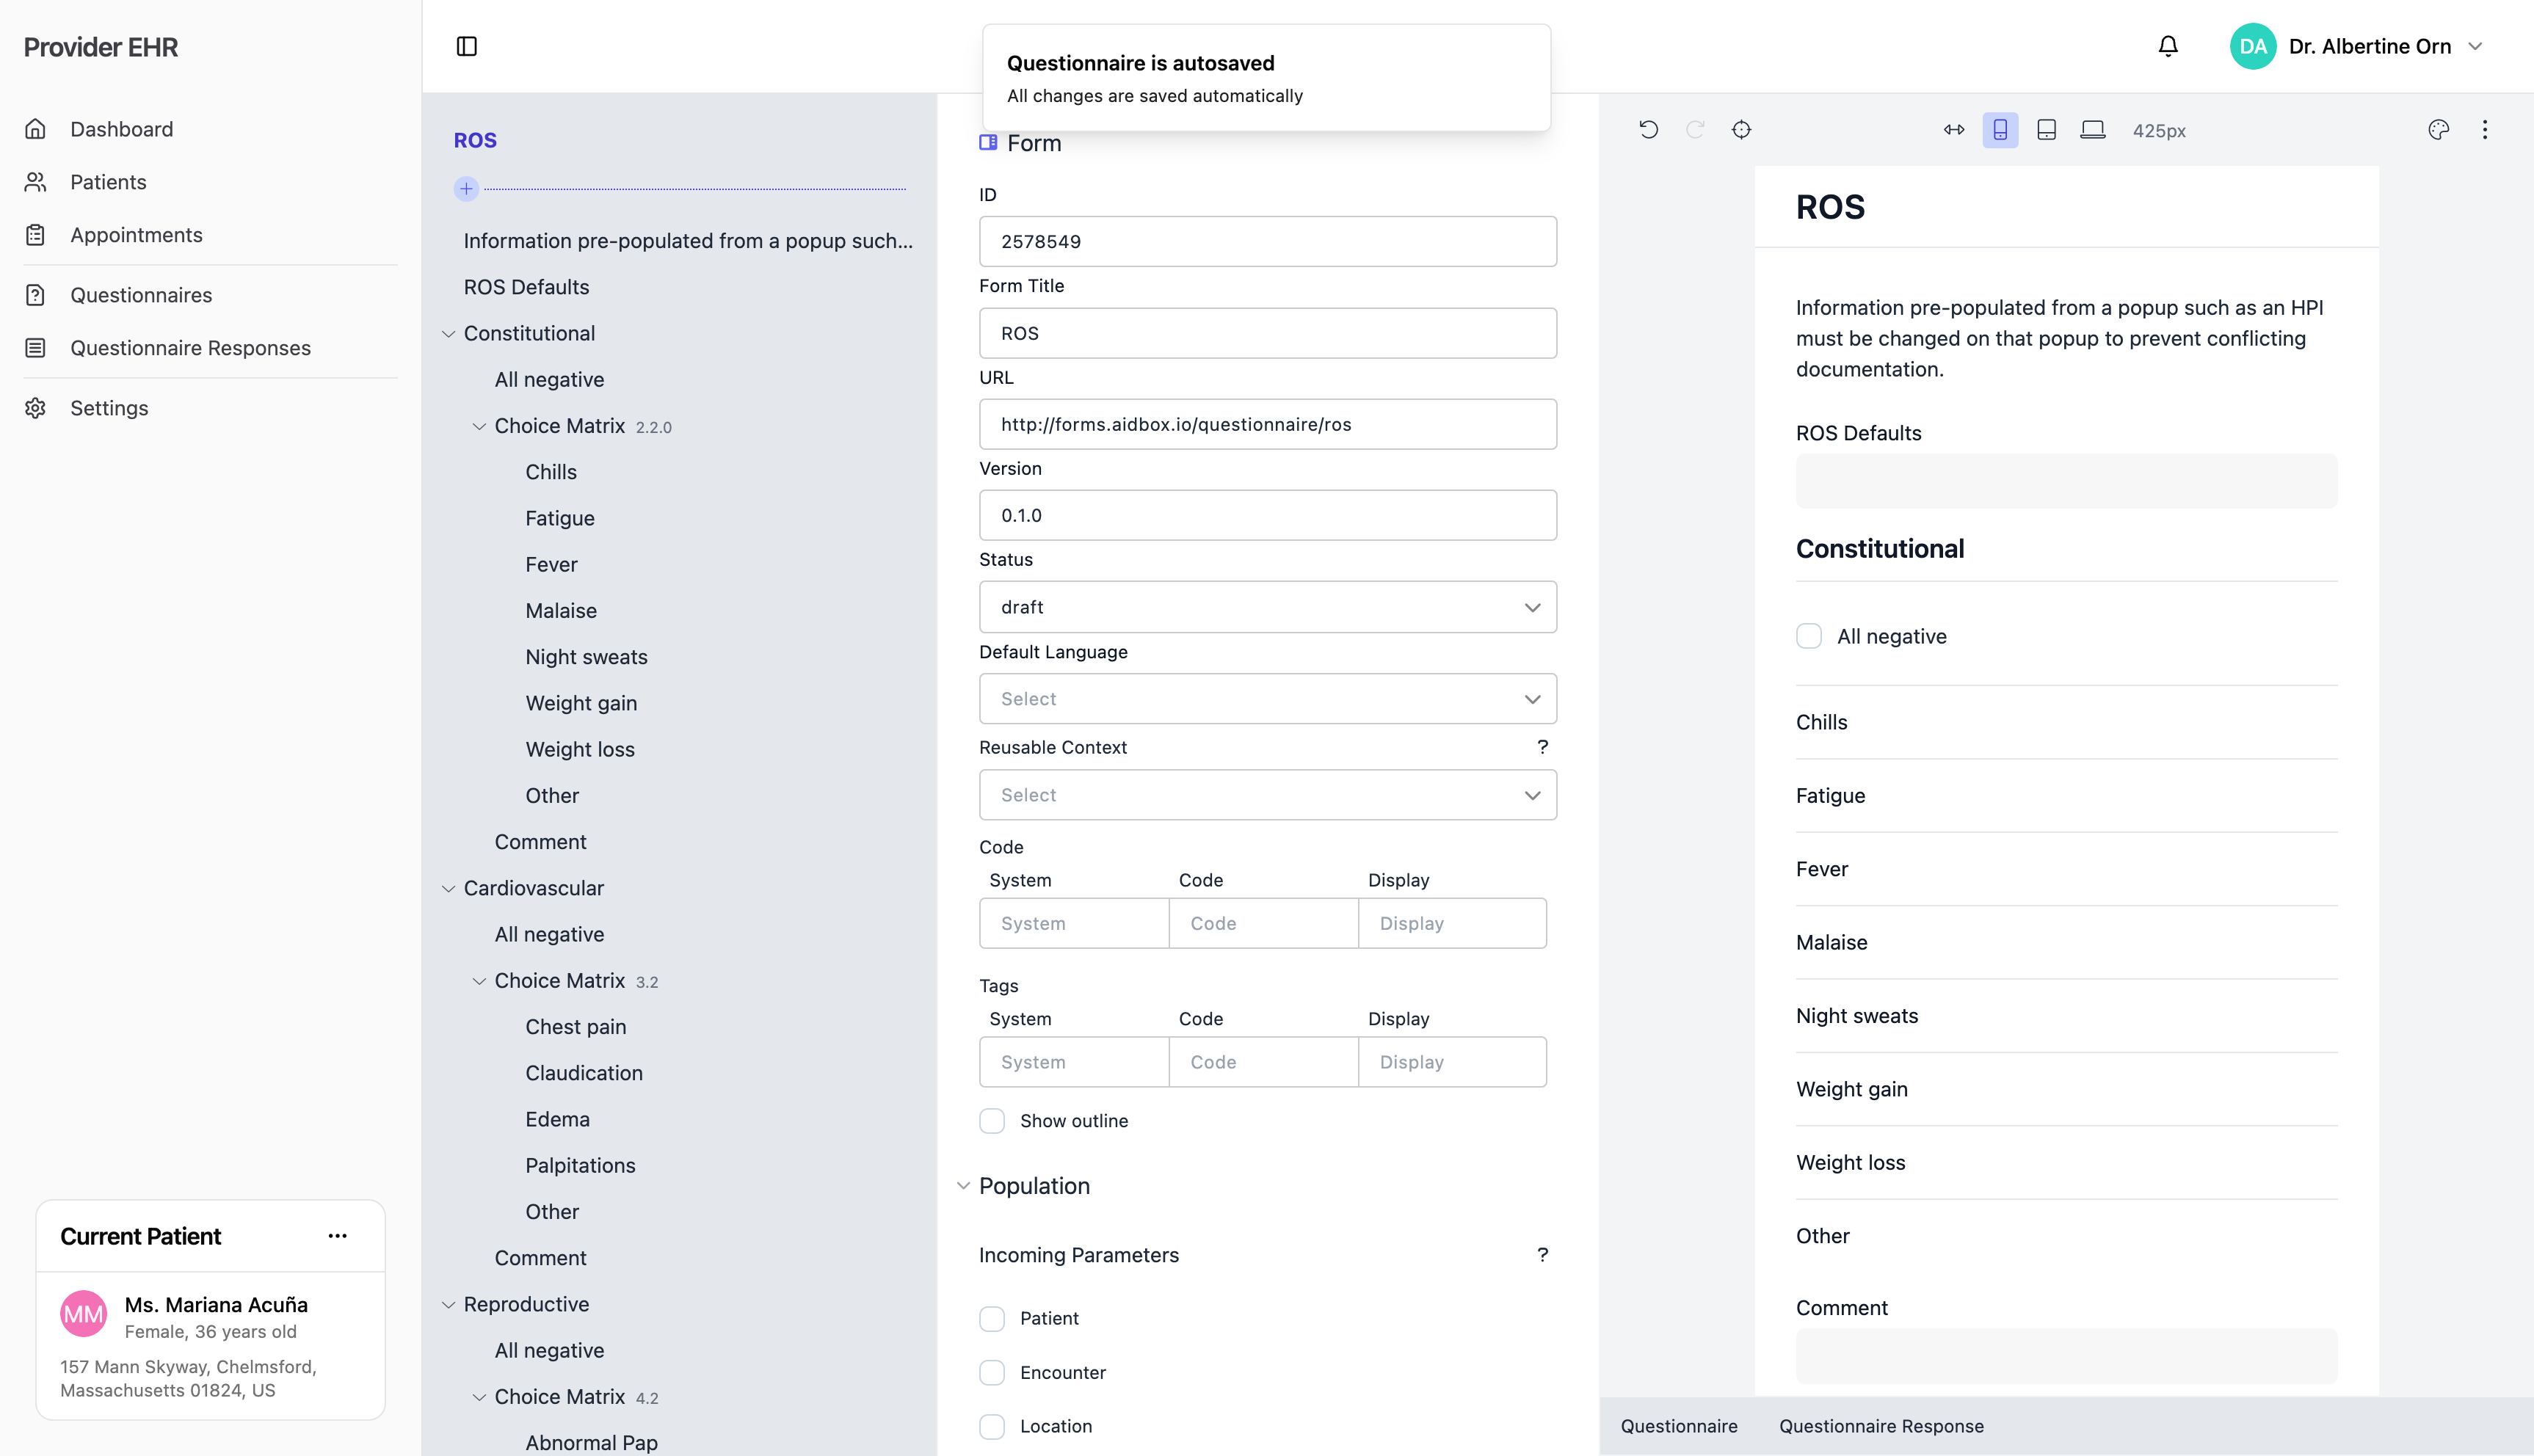Click the Questionnaires document icon
Viewport: 2534px width, 1456px height.
pos(36,295)
